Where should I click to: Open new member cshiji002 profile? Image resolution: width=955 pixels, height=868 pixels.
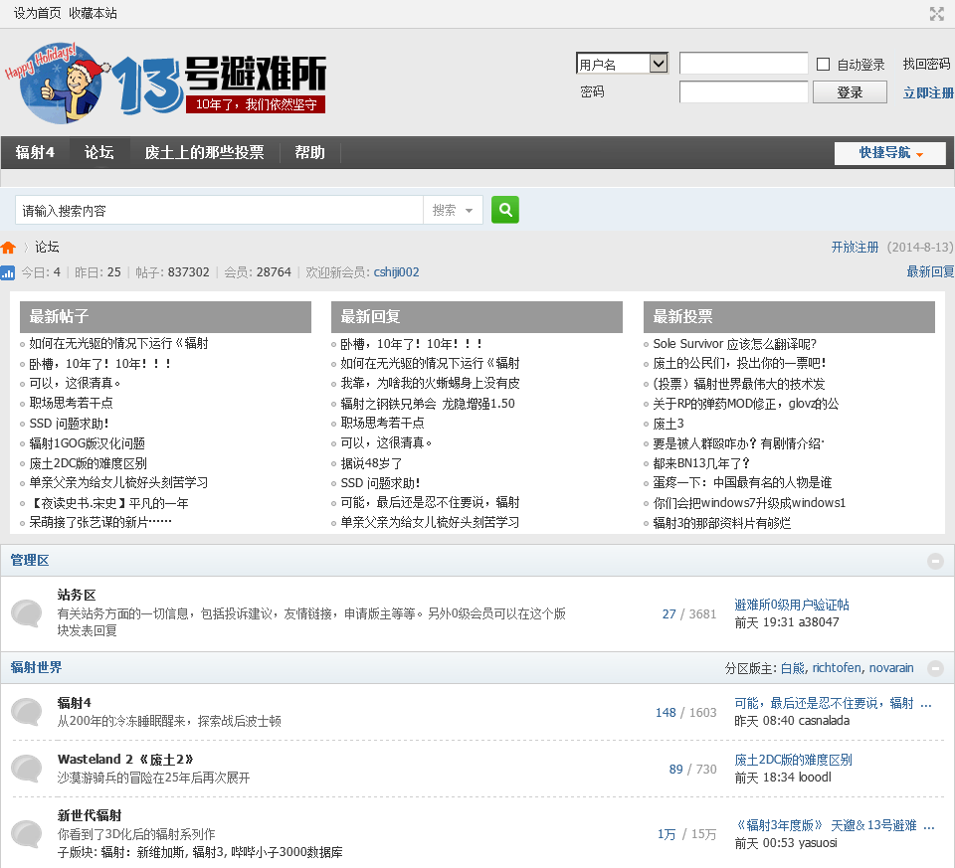[x=397, y=272]
